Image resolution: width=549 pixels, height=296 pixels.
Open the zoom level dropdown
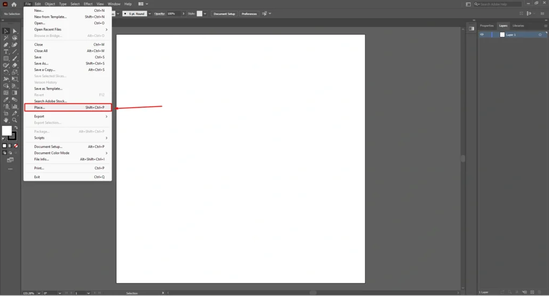point(39,293)
